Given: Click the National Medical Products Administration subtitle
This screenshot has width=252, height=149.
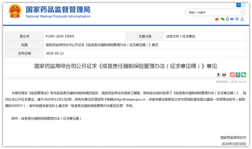Looking at the screenshot, I should [58, 16].
